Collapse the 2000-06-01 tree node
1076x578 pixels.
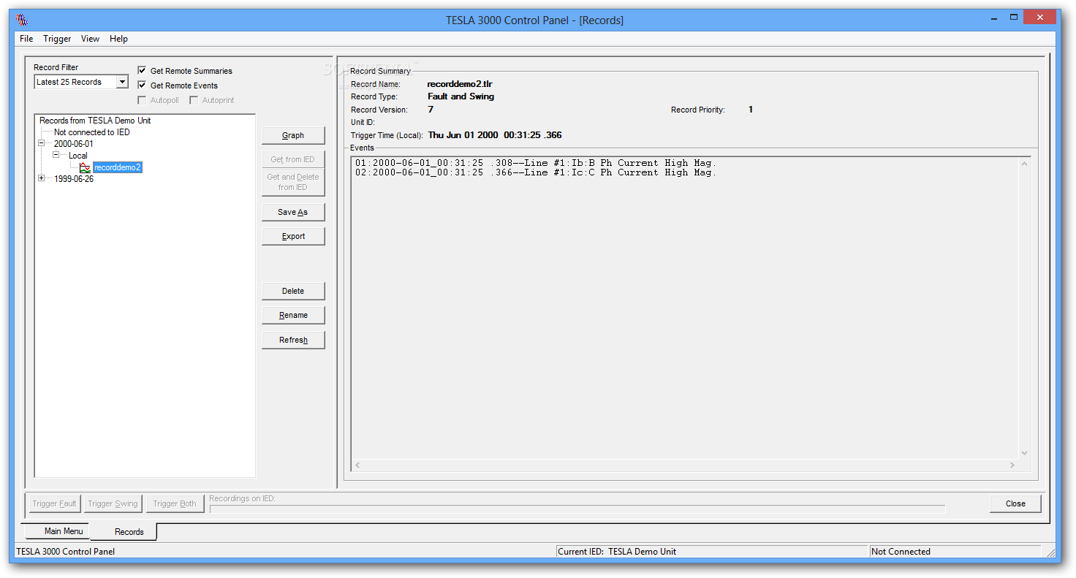click(42, 144)
